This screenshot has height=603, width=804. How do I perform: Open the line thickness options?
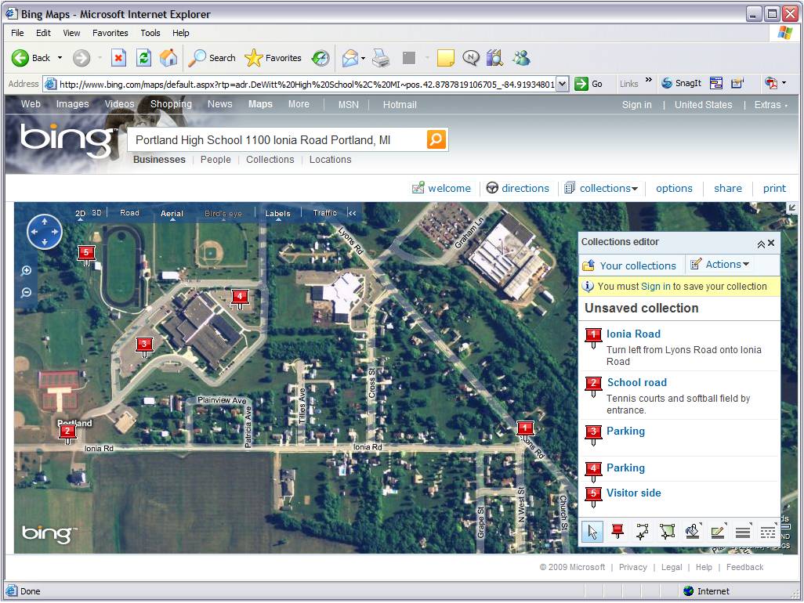coord(742,531)
